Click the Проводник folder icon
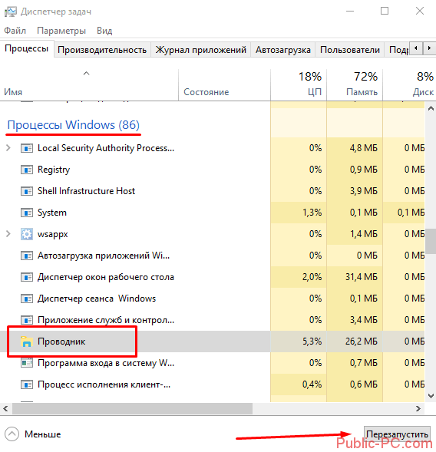436x452 pixels. (27, 341)
